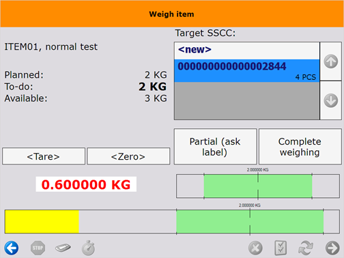
Task: Select the <new> target SSCC entry
Action: [x=247, y=51]
